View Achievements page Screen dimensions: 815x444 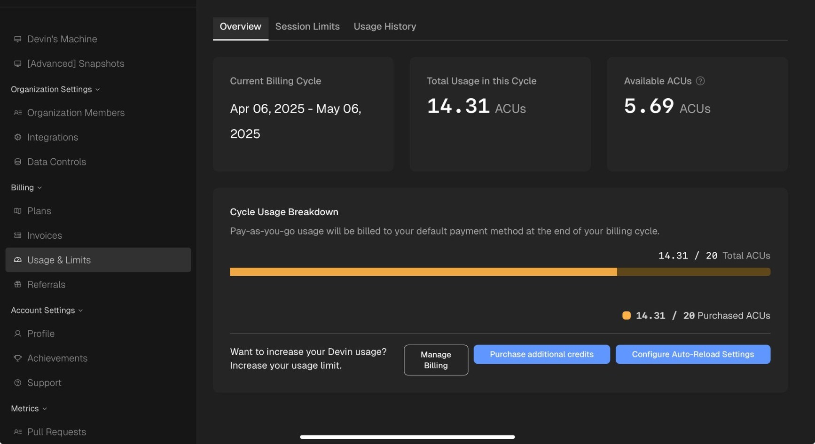(x=98, y=358)
